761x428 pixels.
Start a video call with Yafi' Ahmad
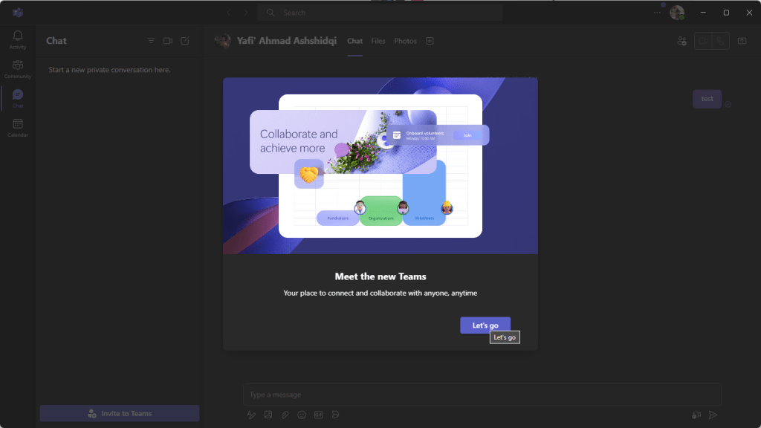click(702, 41)
